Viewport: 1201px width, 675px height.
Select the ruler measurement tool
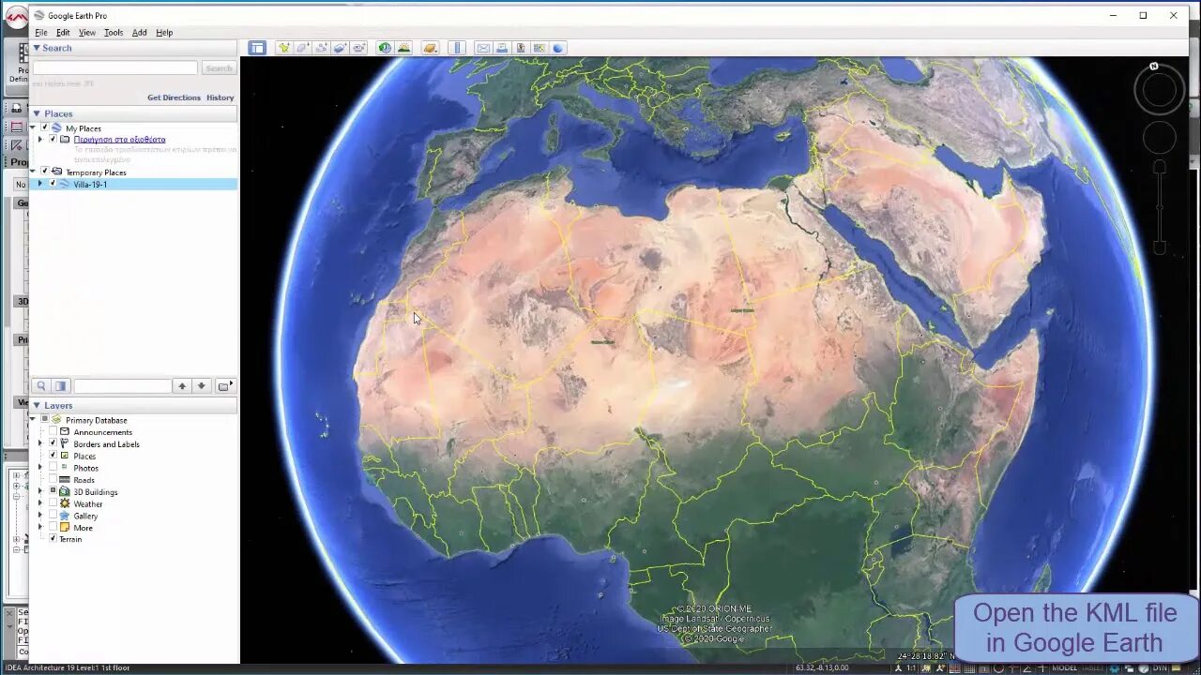pyautogui.click(x=457, y=48)
